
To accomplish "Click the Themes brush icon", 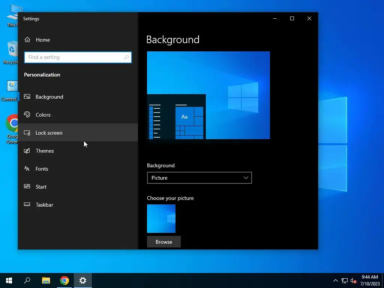I will [x=27, y=151].
